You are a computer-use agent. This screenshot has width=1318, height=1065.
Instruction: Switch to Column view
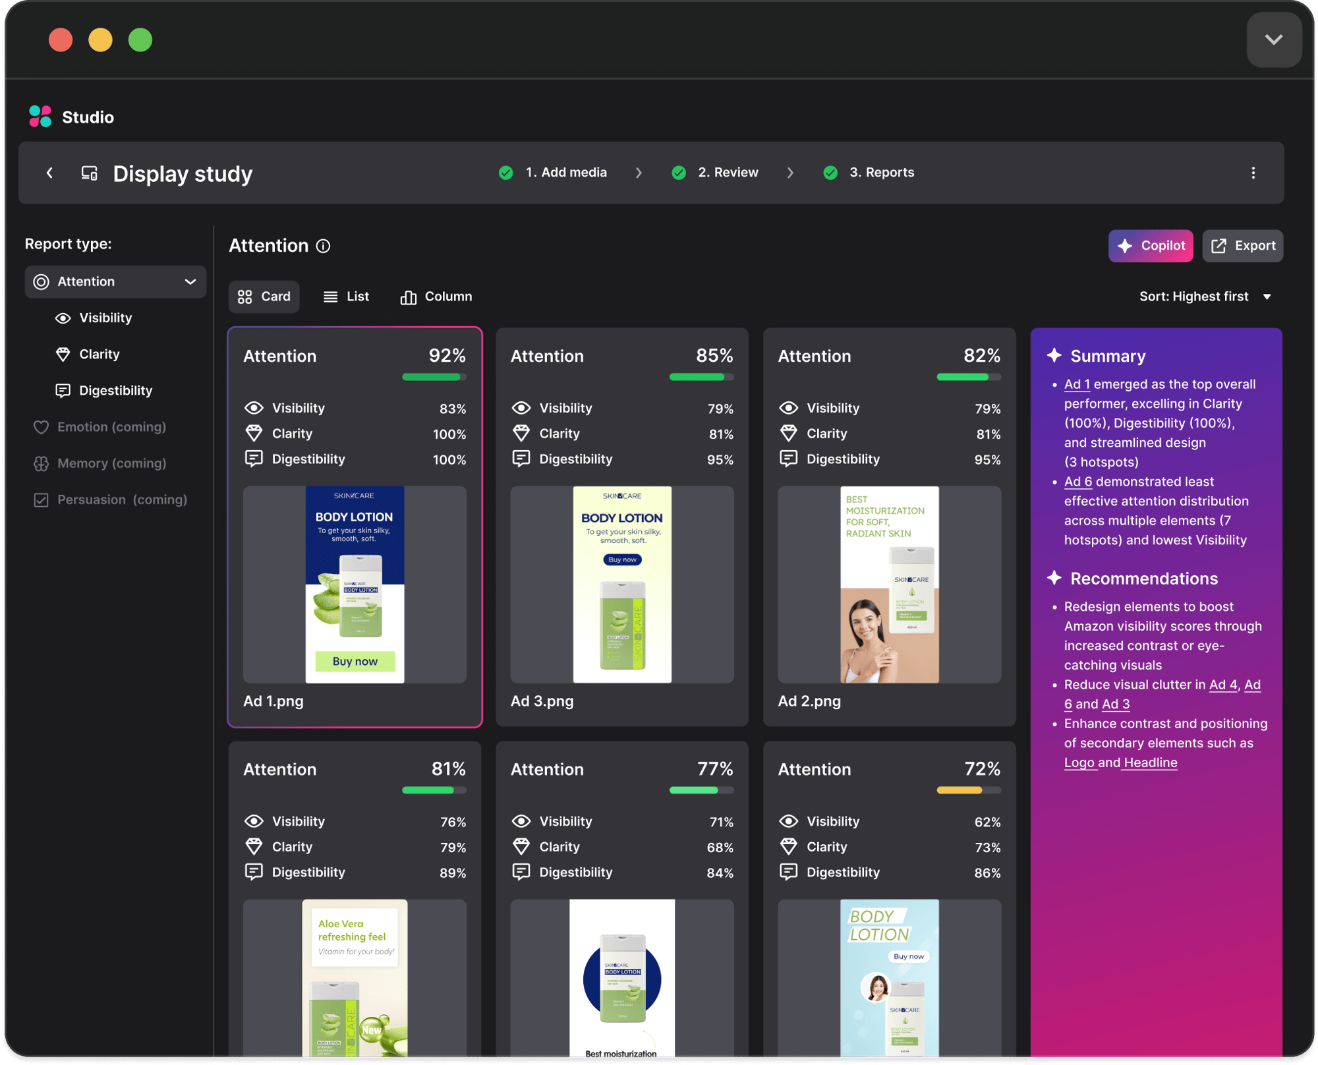point(436,297)
